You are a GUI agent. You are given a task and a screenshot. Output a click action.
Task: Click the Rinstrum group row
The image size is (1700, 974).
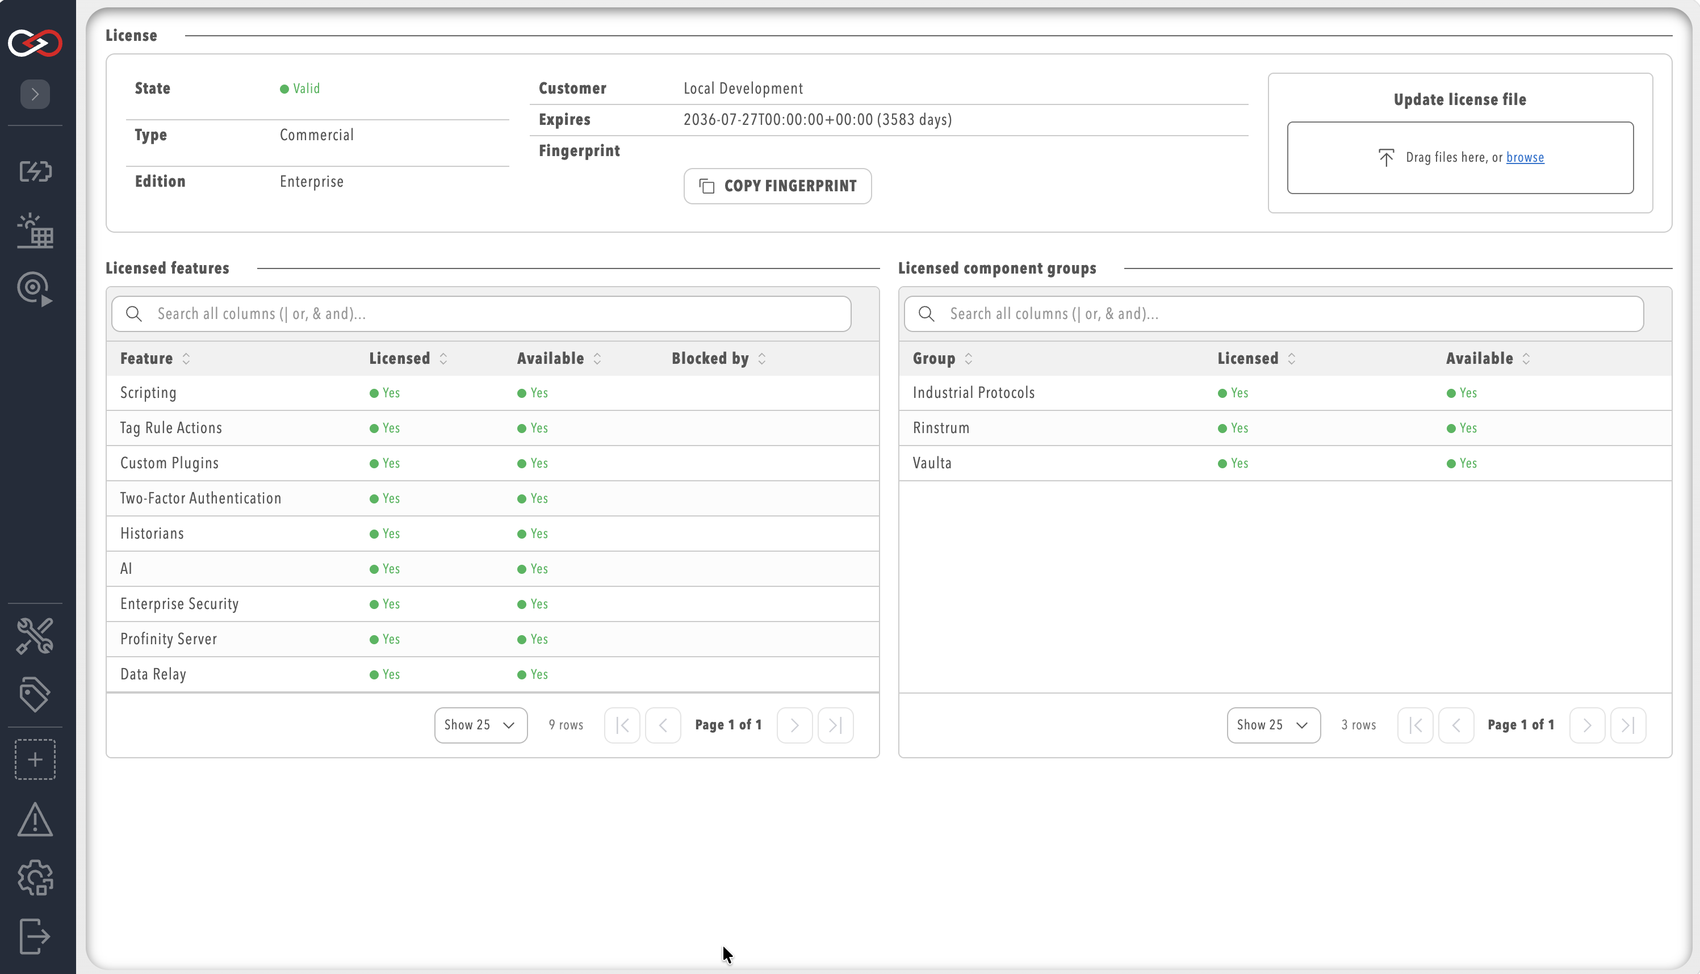pyautogui.click(x=1284, y=428)
